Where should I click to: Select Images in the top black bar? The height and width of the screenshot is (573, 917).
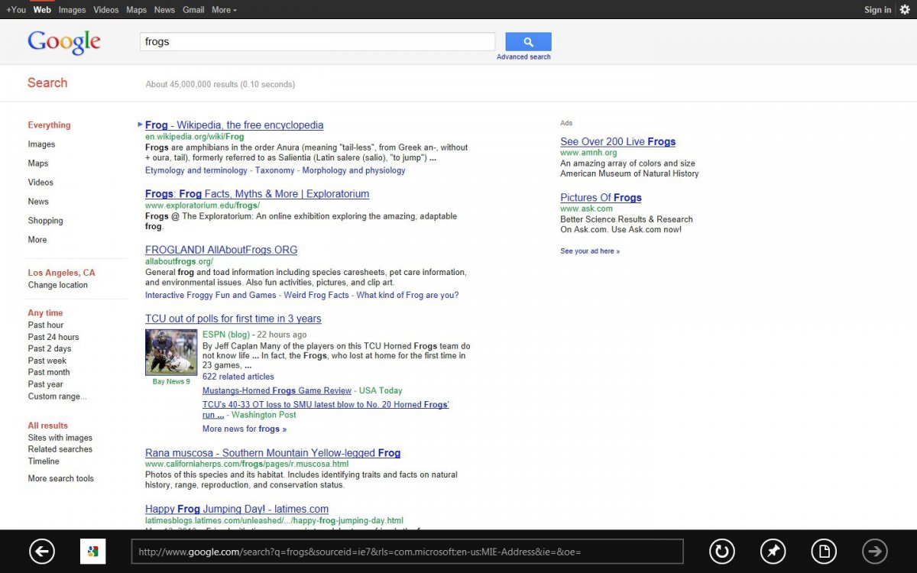click(72, 10)
